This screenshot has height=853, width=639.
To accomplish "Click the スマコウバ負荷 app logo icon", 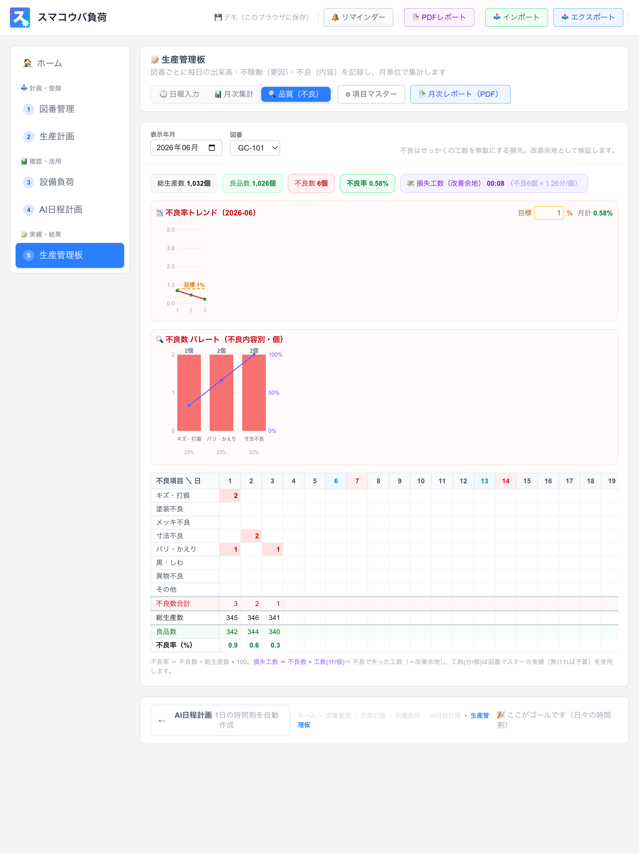I will click(20, 17).
